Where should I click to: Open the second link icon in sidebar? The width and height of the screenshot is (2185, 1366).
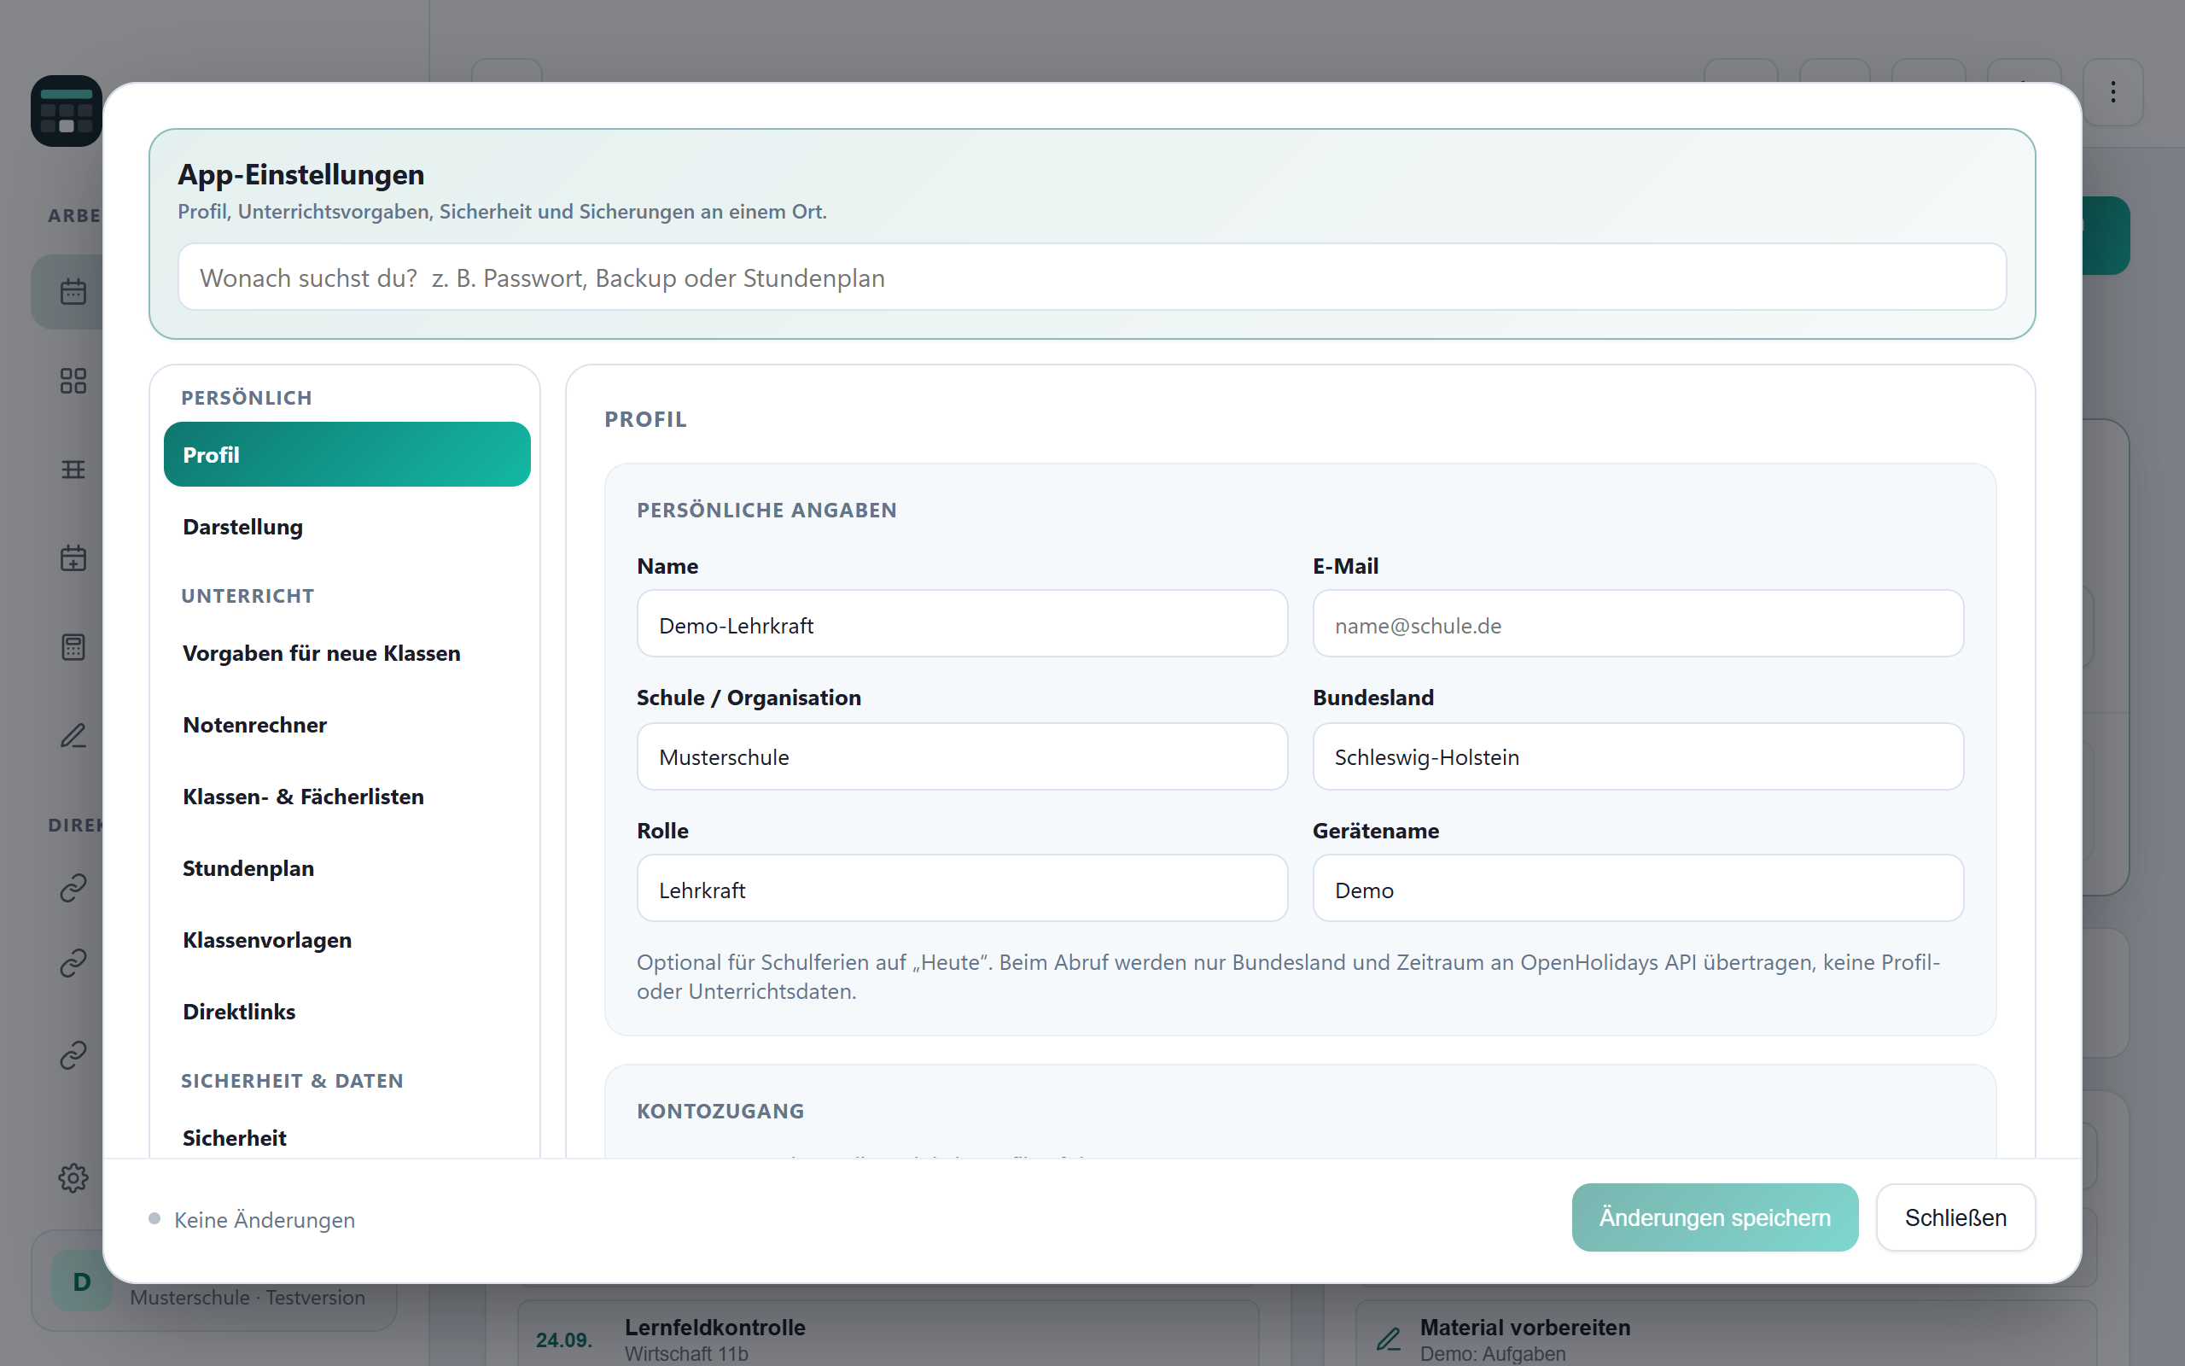73,962
